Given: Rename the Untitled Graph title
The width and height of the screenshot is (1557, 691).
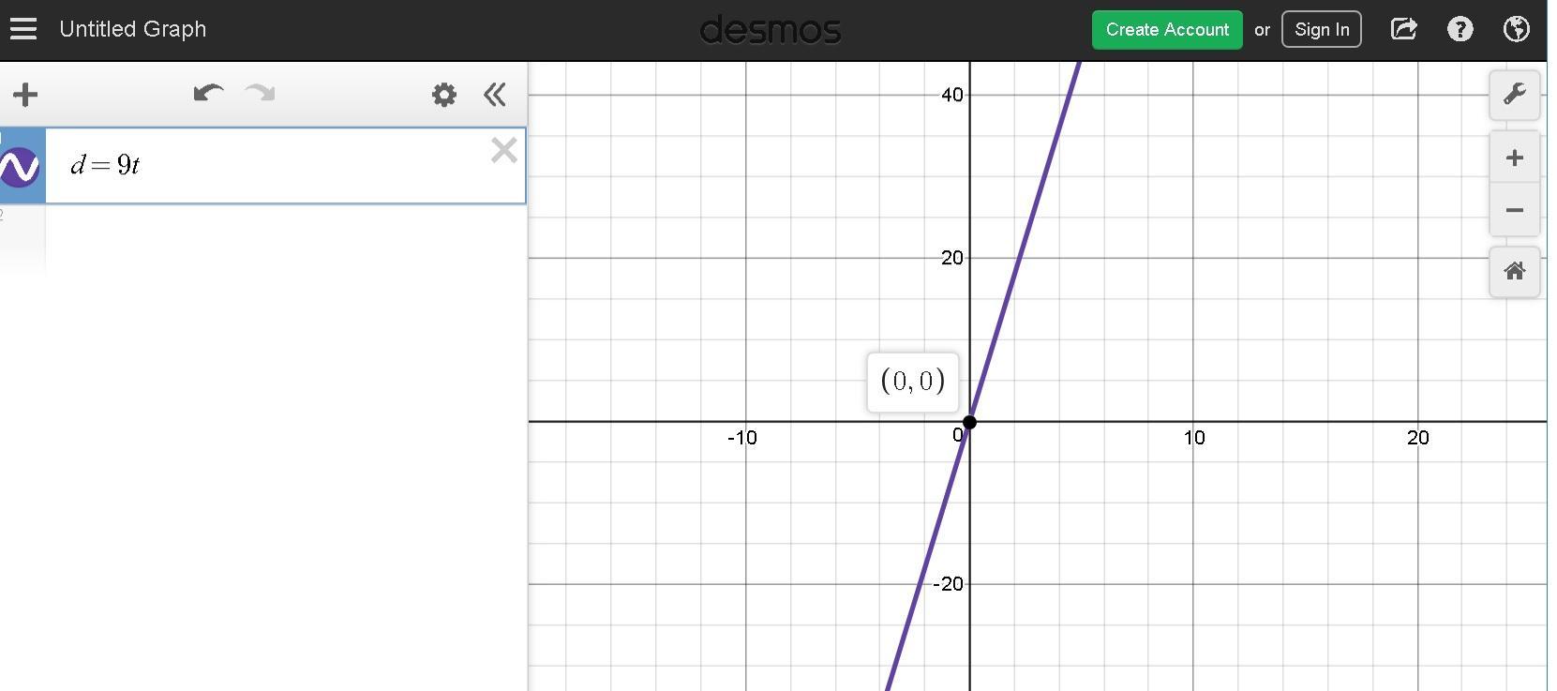Looking at the screenshot, I should (132, 29).
